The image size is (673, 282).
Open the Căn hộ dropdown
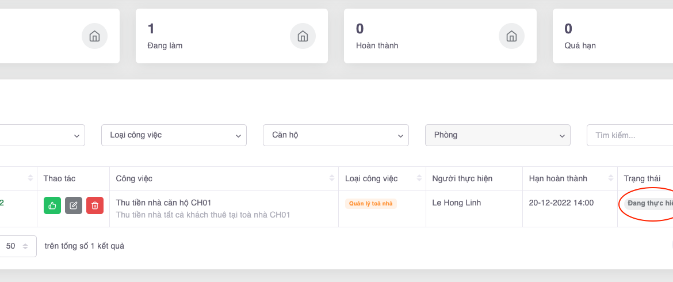pyautogui.click(x=335, y=135)
